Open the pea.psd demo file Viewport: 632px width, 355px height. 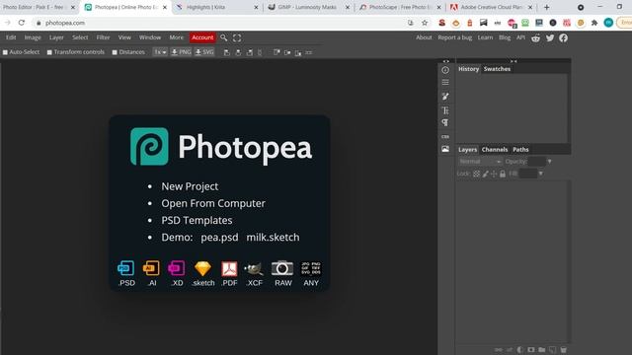(x=219, y=237)
